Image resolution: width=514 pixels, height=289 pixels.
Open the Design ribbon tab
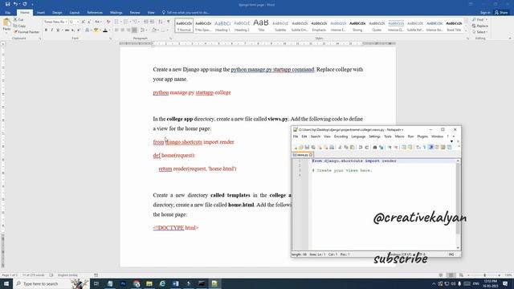click(x=57, y=13)
